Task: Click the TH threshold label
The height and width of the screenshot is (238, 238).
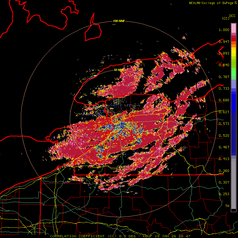Action: [x=227, y=206]
